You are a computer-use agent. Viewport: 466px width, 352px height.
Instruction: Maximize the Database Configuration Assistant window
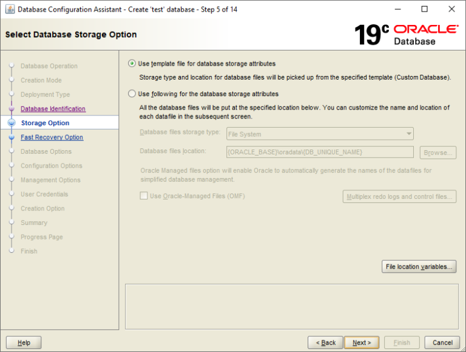424,9
